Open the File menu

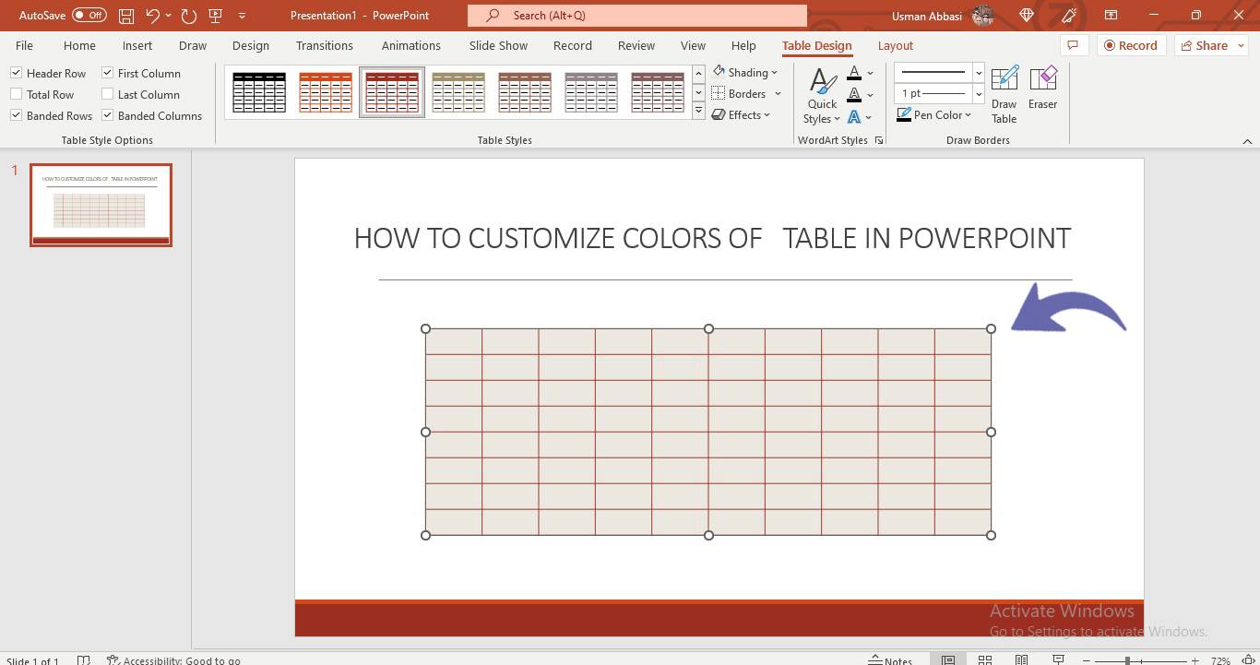tap(24, 45)
